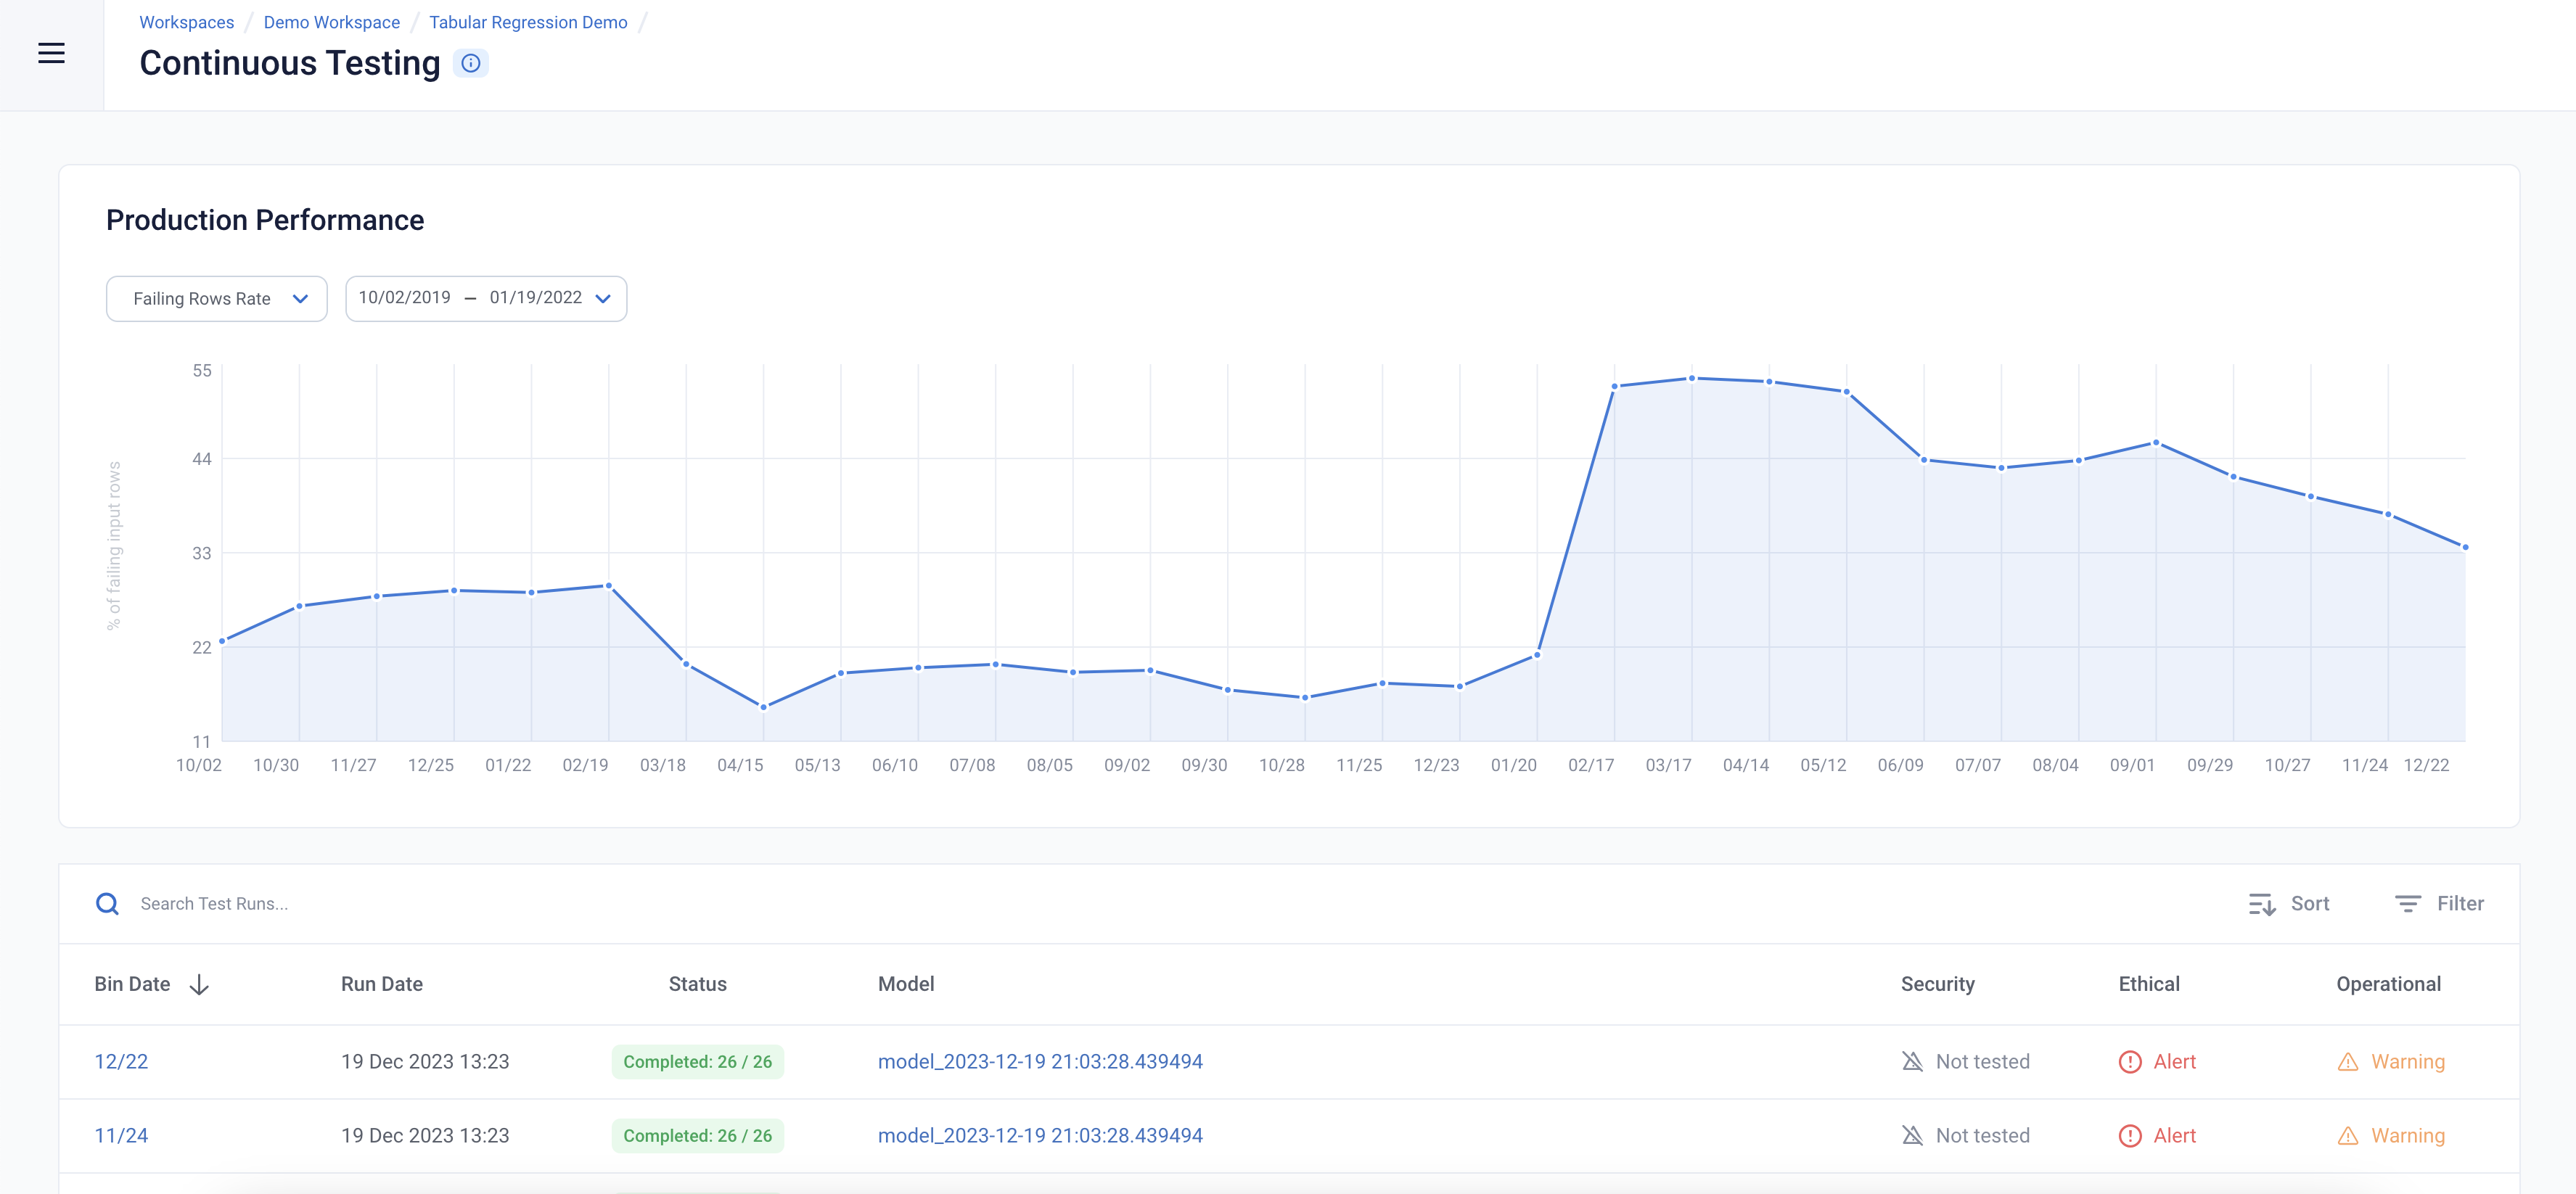Click the Bin Date sort arrow
This screenshot has height=1194, width=2576.
199,984
